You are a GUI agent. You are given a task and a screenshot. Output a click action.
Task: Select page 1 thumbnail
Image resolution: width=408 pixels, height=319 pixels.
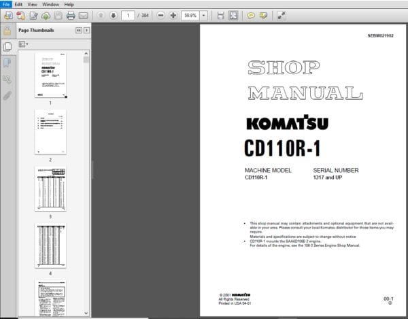(x=50, y=75)
